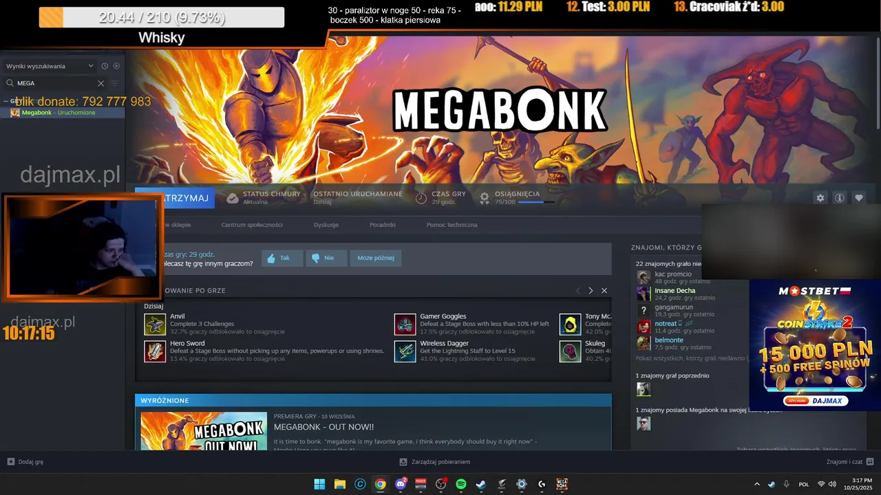Viewport: 881px width, 495px height.
Task: Click Hero Sword achievement icon
Action: point(155,351)
